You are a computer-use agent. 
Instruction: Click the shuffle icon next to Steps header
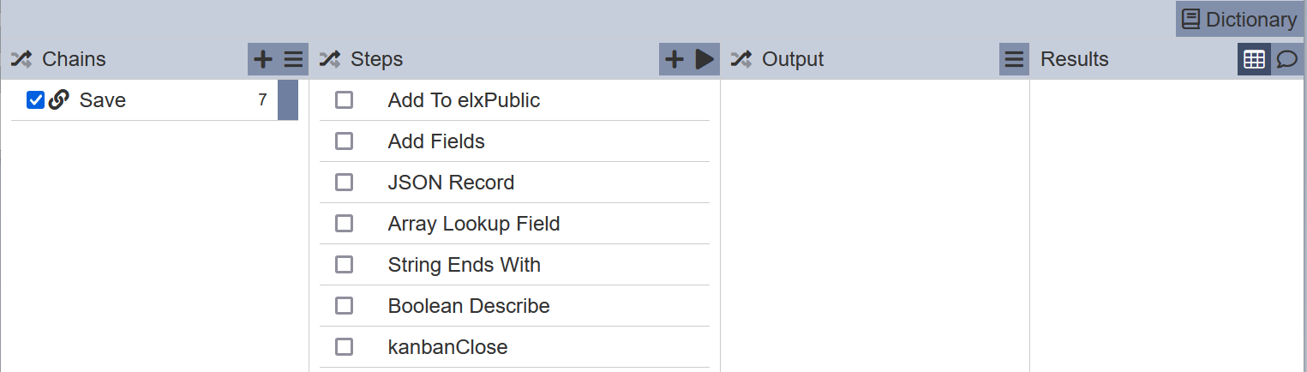pyautogui.click(x=330, y=59)
